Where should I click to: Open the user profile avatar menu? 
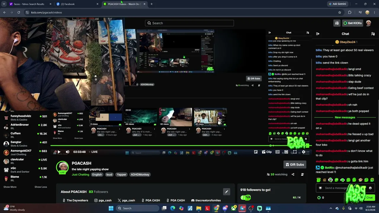coord(369,23)
